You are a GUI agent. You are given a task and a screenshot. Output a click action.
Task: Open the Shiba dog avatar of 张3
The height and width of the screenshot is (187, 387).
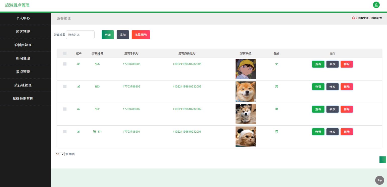(x=246, y=91)
